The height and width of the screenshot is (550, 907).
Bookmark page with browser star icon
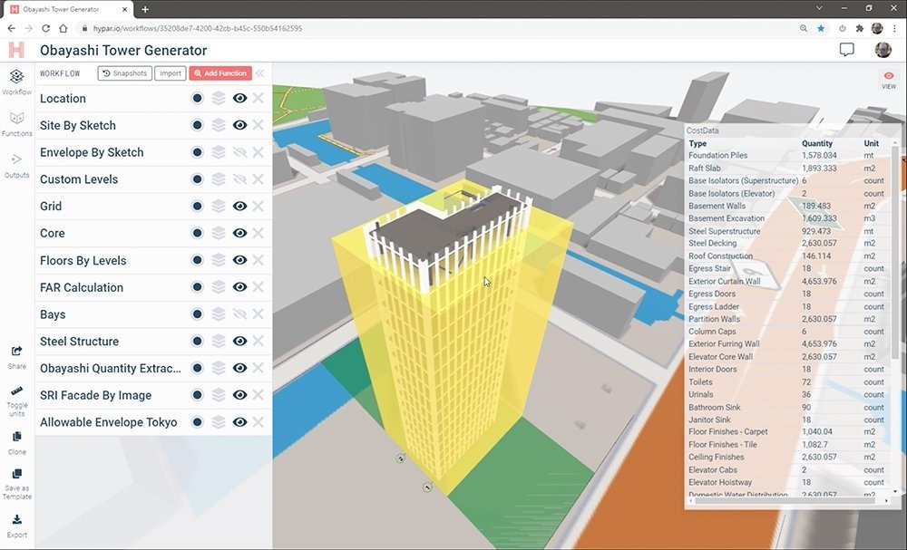[821, 28]
